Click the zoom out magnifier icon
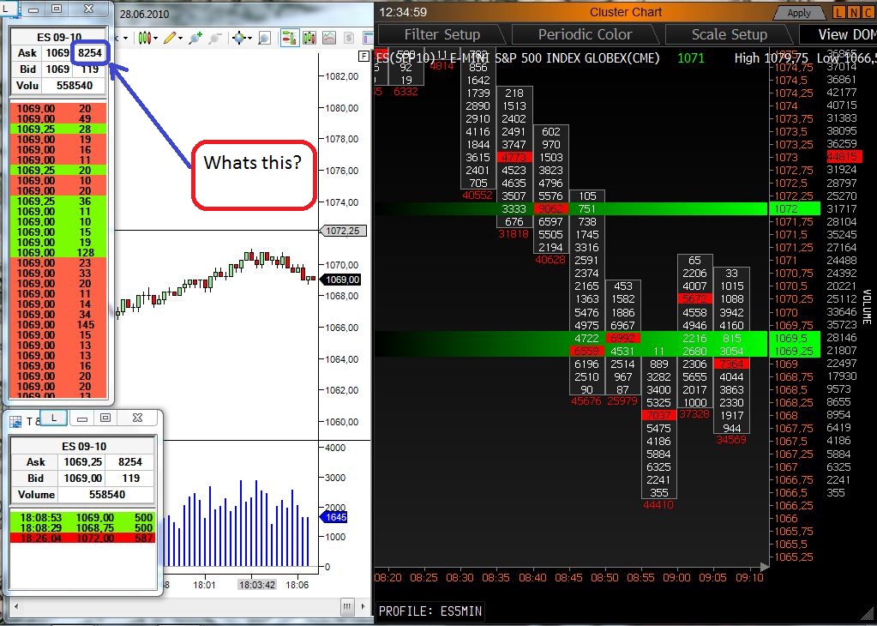 [215, 39]
